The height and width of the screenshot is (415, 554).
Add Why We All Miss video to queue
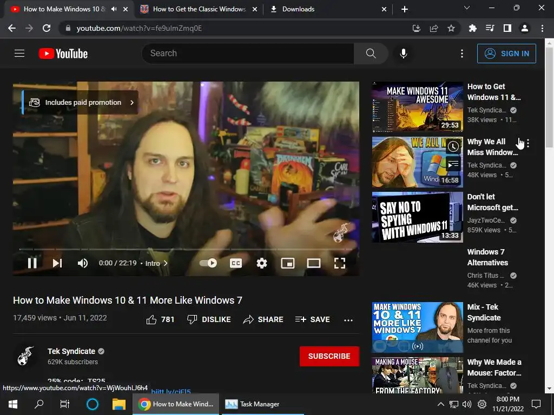coord(453,164)
